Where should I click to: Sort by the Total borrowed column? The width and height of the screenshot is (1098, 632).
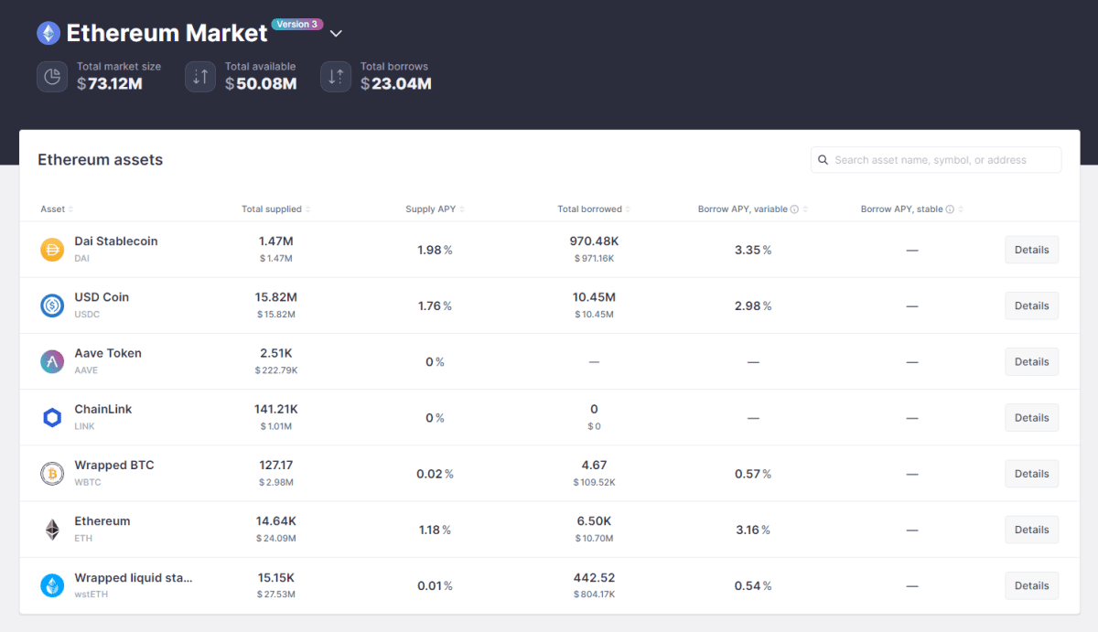(x=594, y=209)
